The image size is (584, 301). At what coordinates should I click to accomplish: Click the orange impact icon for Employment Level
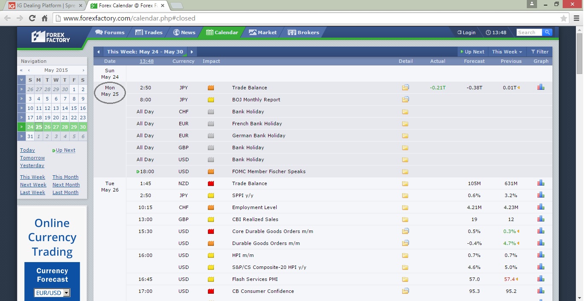210,207
